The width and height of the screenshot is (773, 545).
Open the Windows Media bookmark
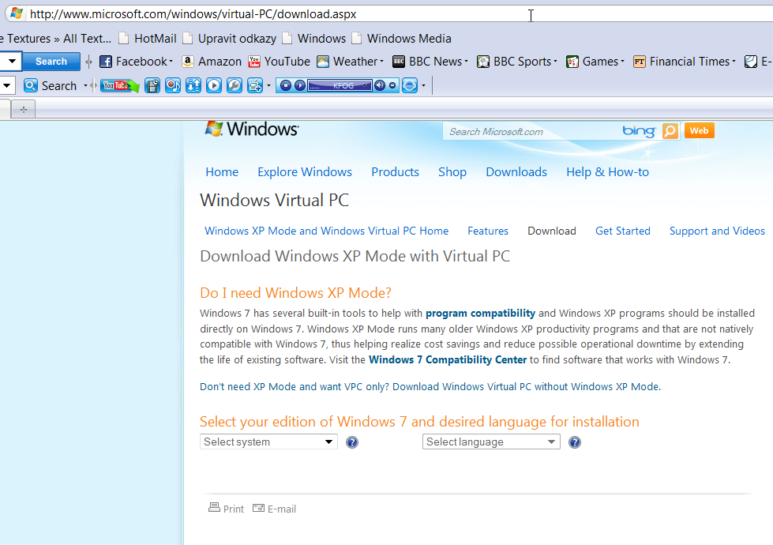401,39
